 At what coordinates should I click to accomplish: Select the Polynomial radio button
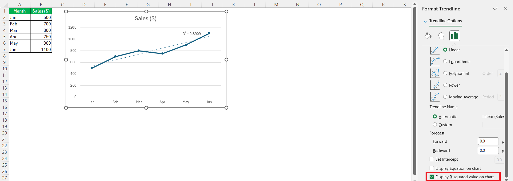coord(445,73)
